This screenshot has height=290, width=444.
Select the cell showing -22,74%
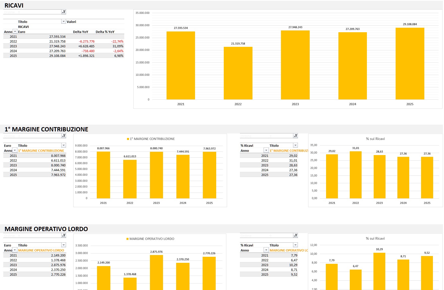(117, 41)
